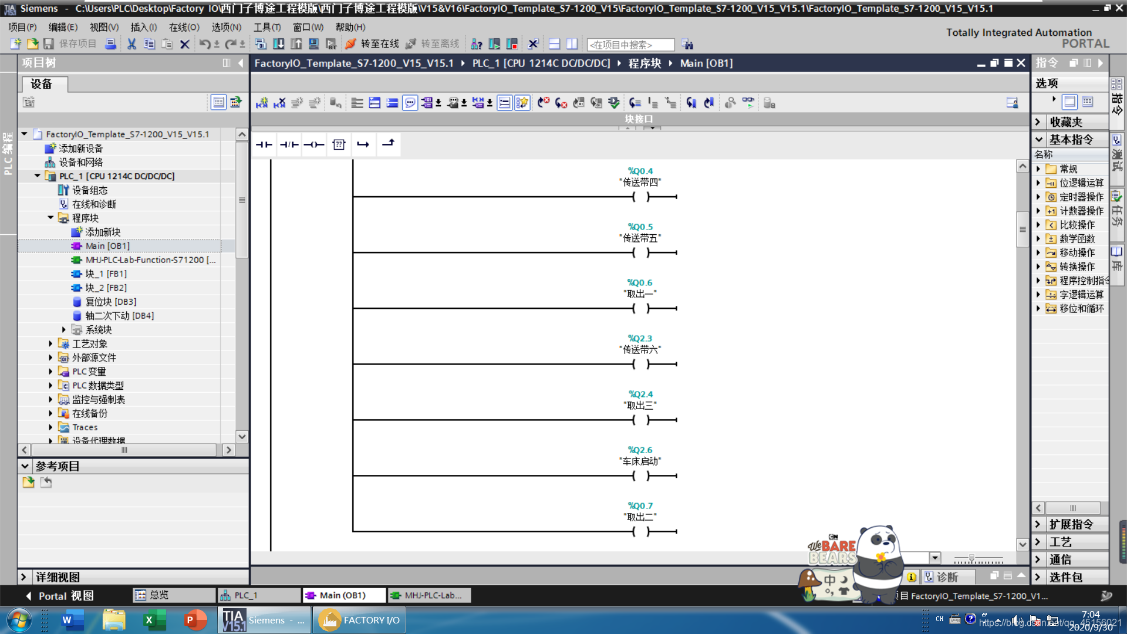
Task: Click the Print icon in main toolbar
Action: tap(110, 44)
